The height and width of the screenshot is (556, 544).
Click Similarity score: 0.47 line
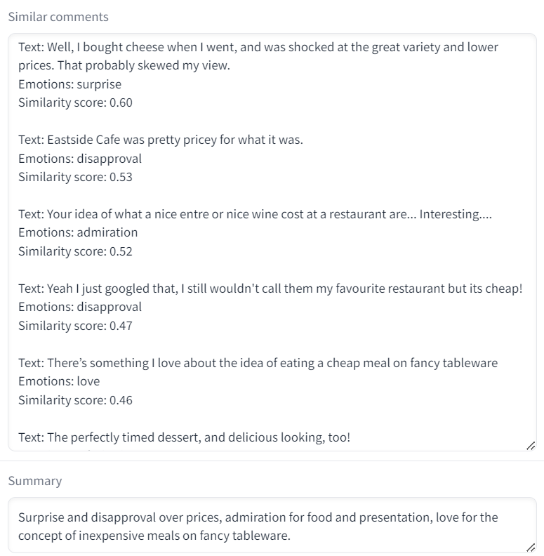[x=75, y=326]
